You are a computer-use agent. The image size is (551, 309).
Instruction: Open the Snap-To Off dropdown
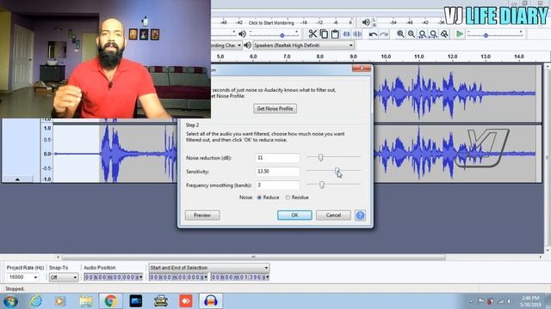coord(63,277)
